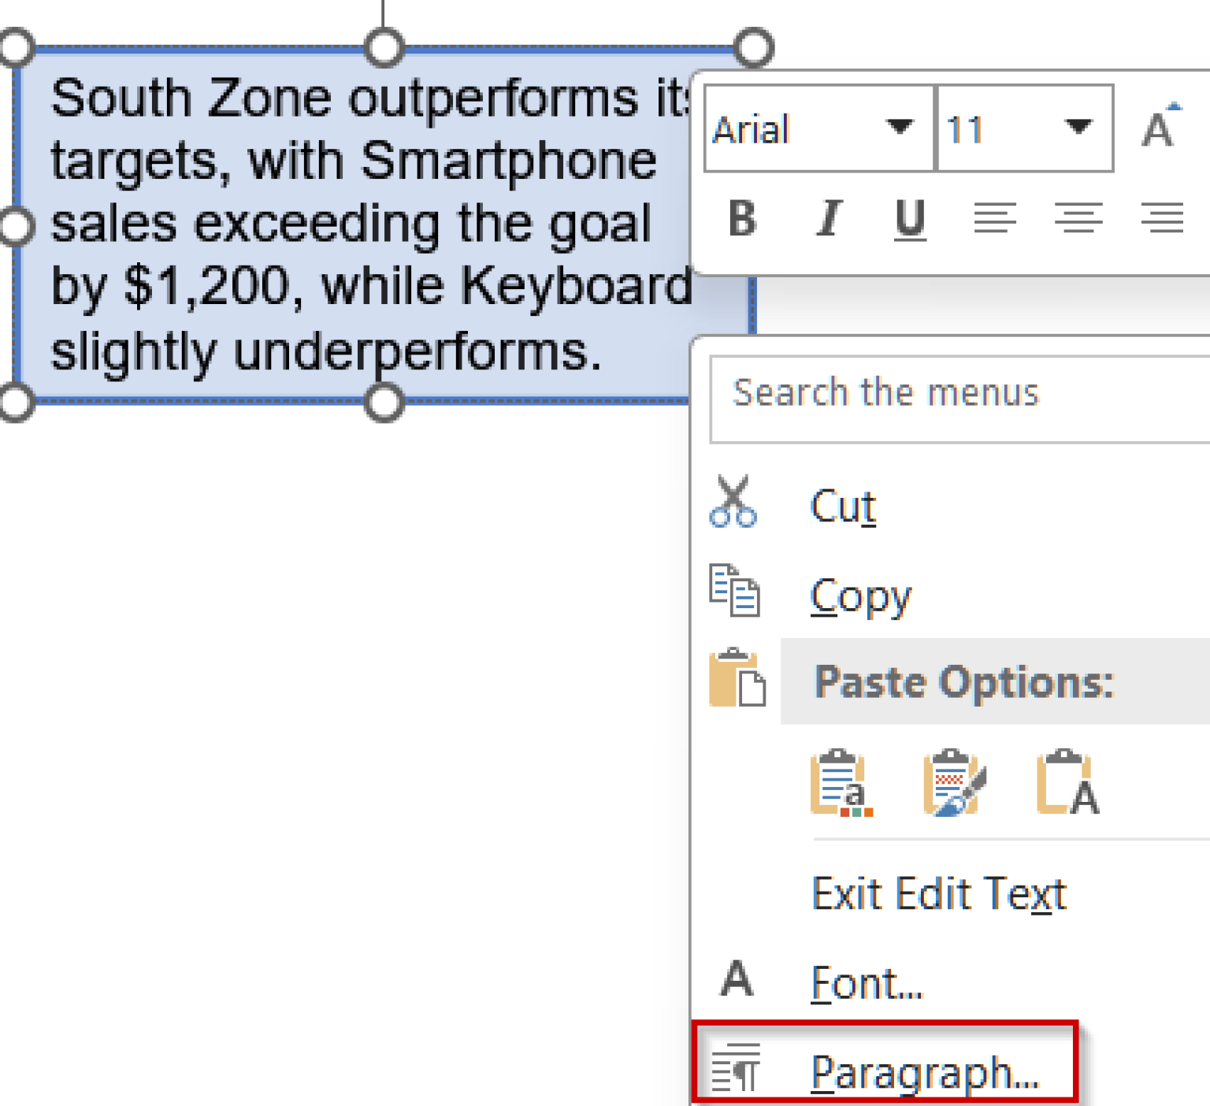This screenshot has width=1210, height=1106.
Task: Open the Paragraph dialog from the menu
Action: (x=926, y=1071)
